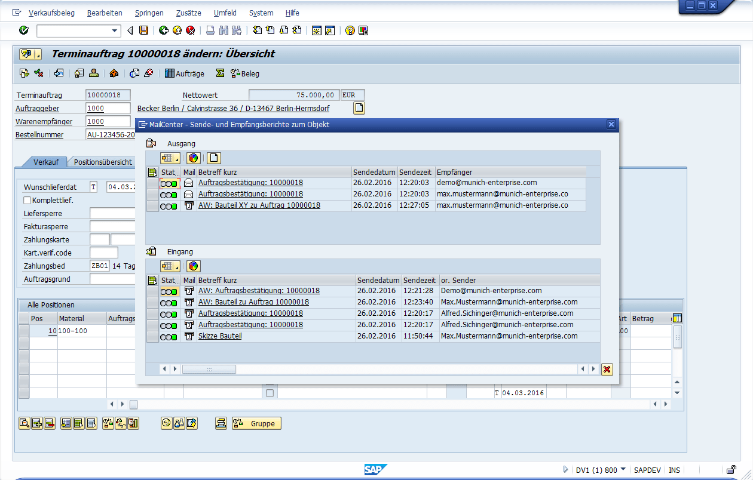This screenshot has height=480, width=753.
Task: Open the services-for-object dropdown next to title
Action: tap(38, 54)
